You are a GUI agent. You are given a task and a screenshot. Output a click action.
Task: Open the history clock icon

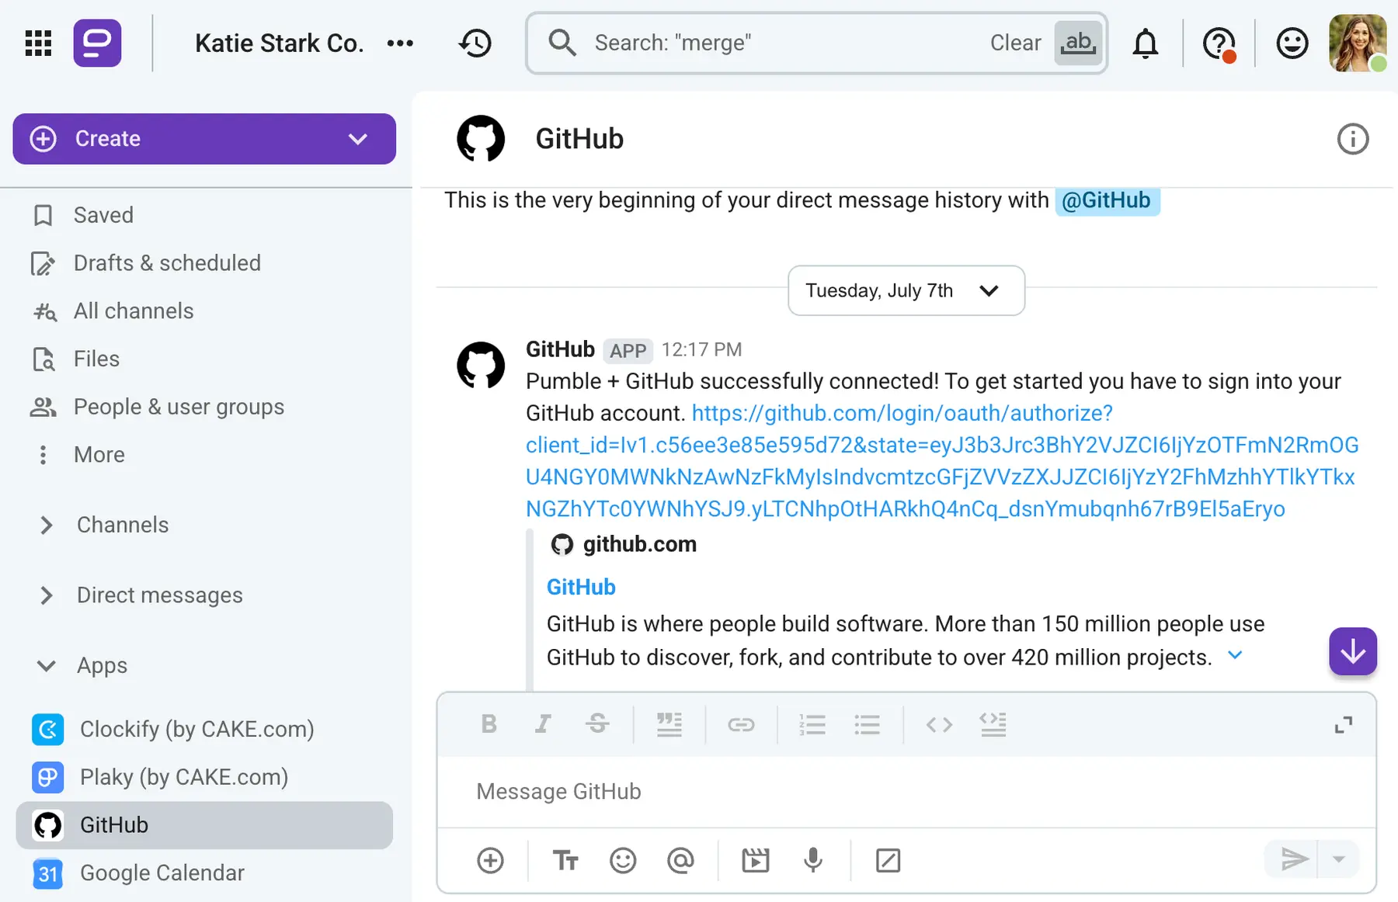tap(475, 43)
